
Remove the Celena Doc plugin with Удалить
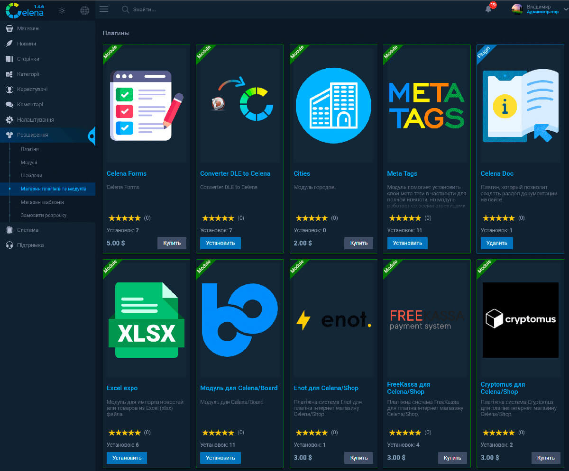point(496,243)
